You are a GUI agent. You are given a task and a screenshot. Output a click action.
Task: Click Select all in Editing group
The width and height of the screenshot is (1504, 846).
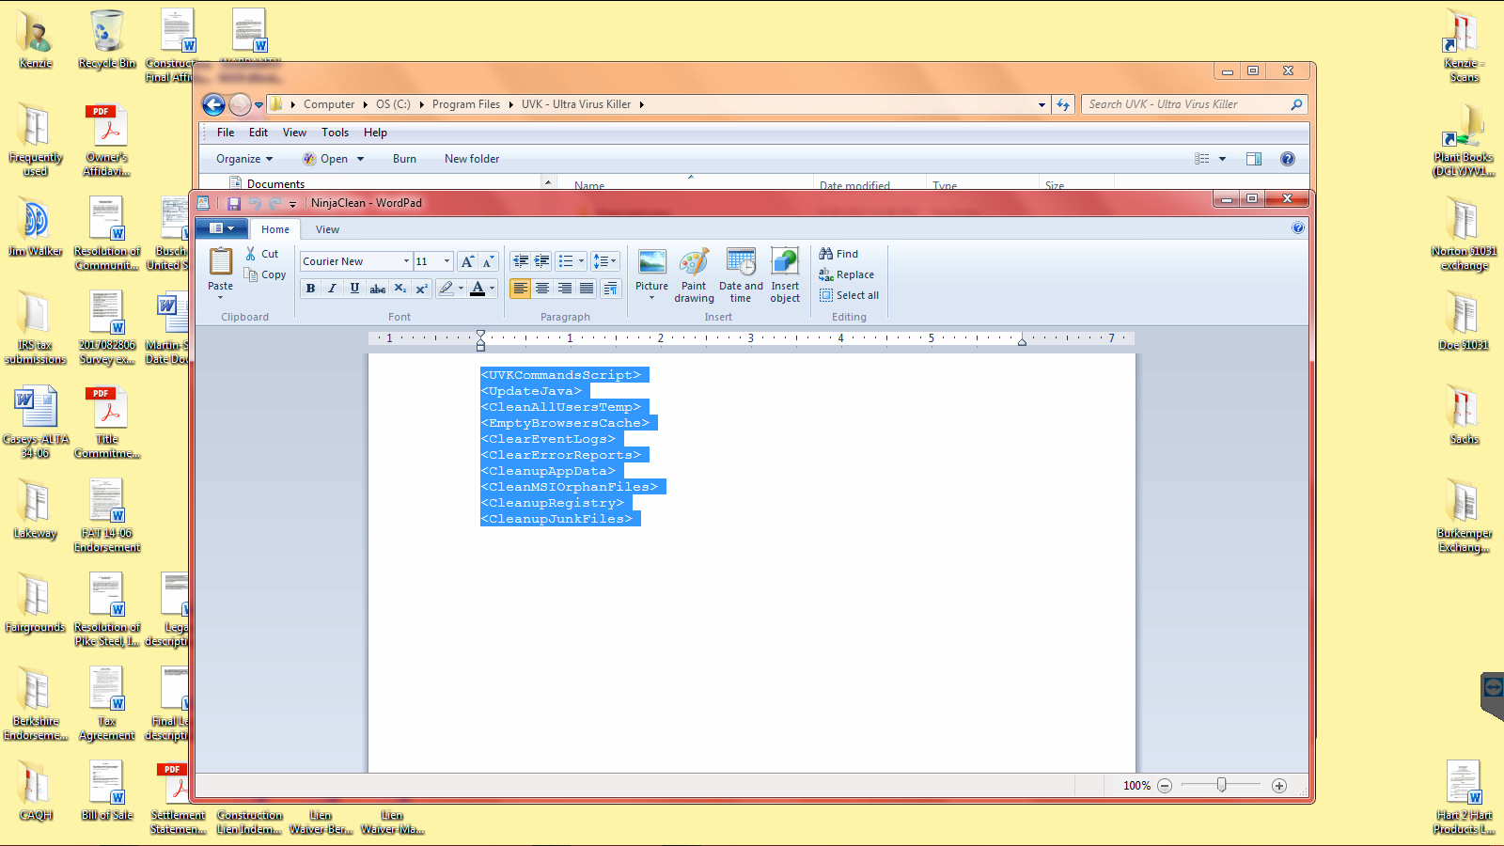(849, 295)
